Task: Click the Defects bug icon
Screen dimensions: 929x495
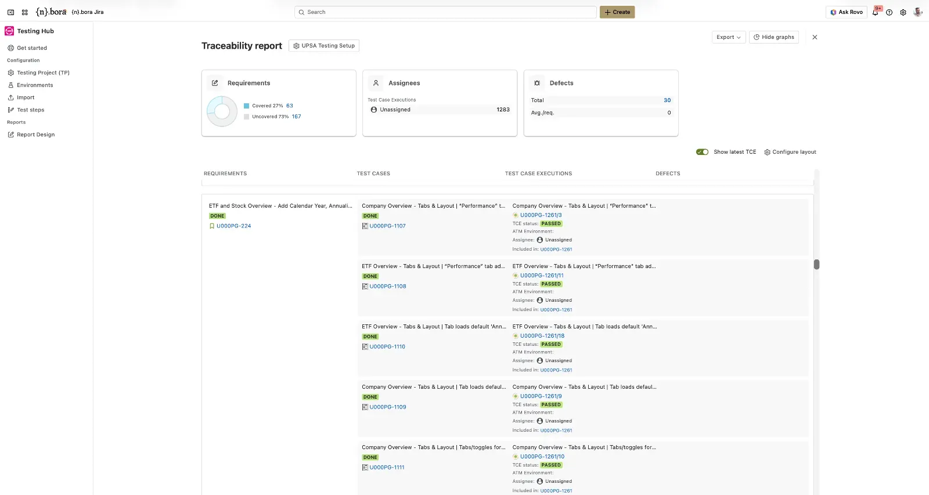Action: (x=537, y=83)
